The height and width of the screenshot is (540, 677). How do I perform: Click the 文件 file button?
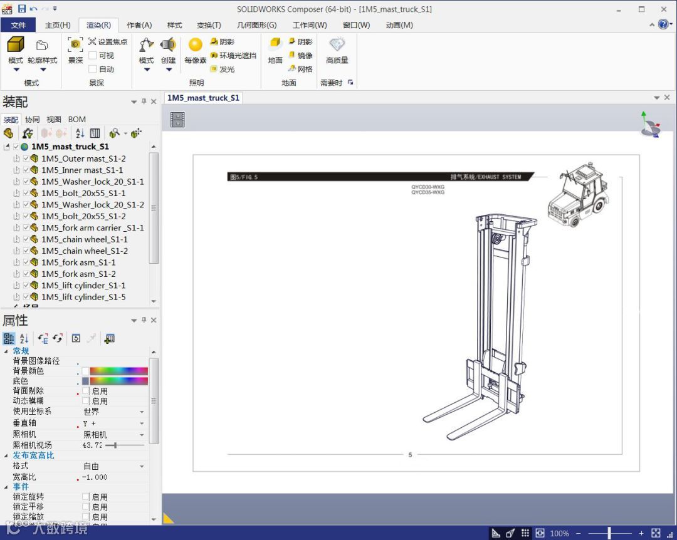point(18,25)
